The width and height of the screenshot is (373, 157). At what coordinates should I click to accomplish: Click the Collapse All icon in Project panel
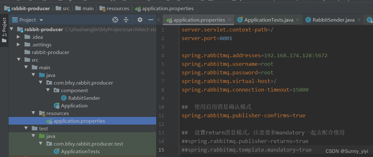[x=126, y=20]
